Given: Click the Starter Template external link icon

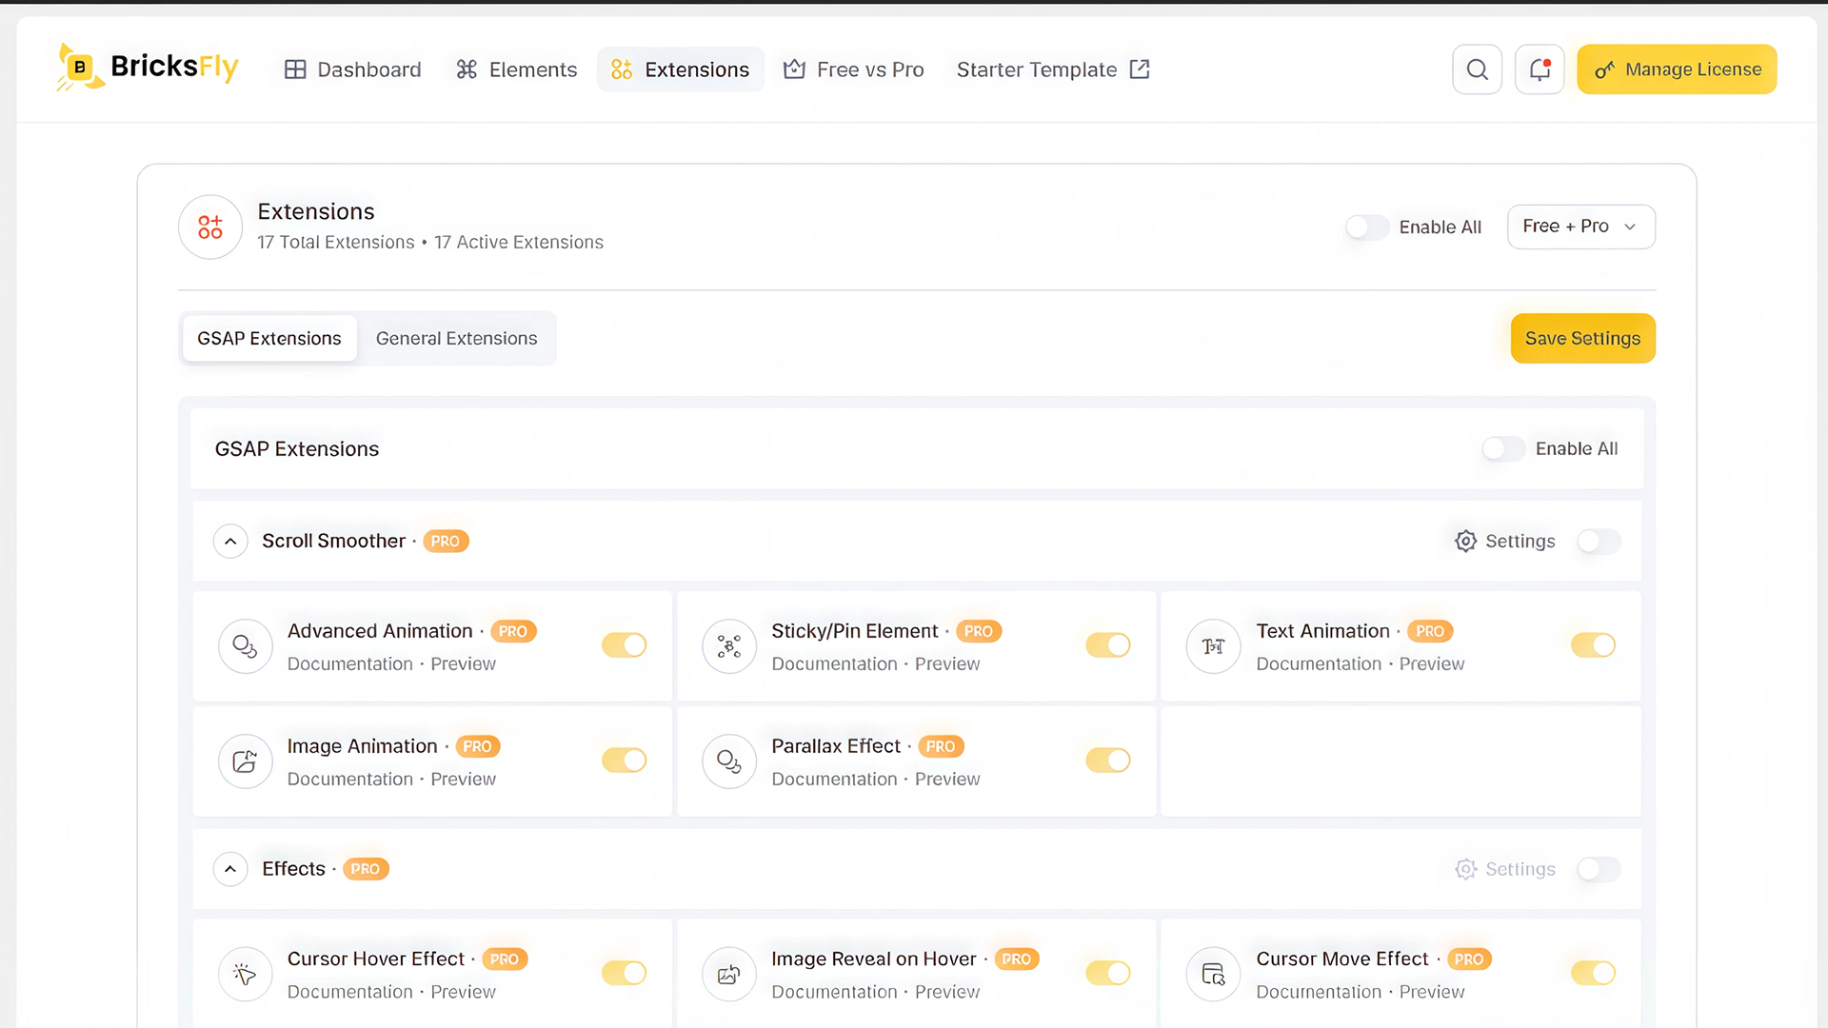Looking at the screenshot, I should point(1140,69).
